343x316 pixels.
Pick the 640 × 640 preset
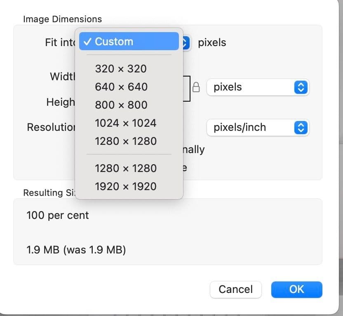click(x=121, y=87)
